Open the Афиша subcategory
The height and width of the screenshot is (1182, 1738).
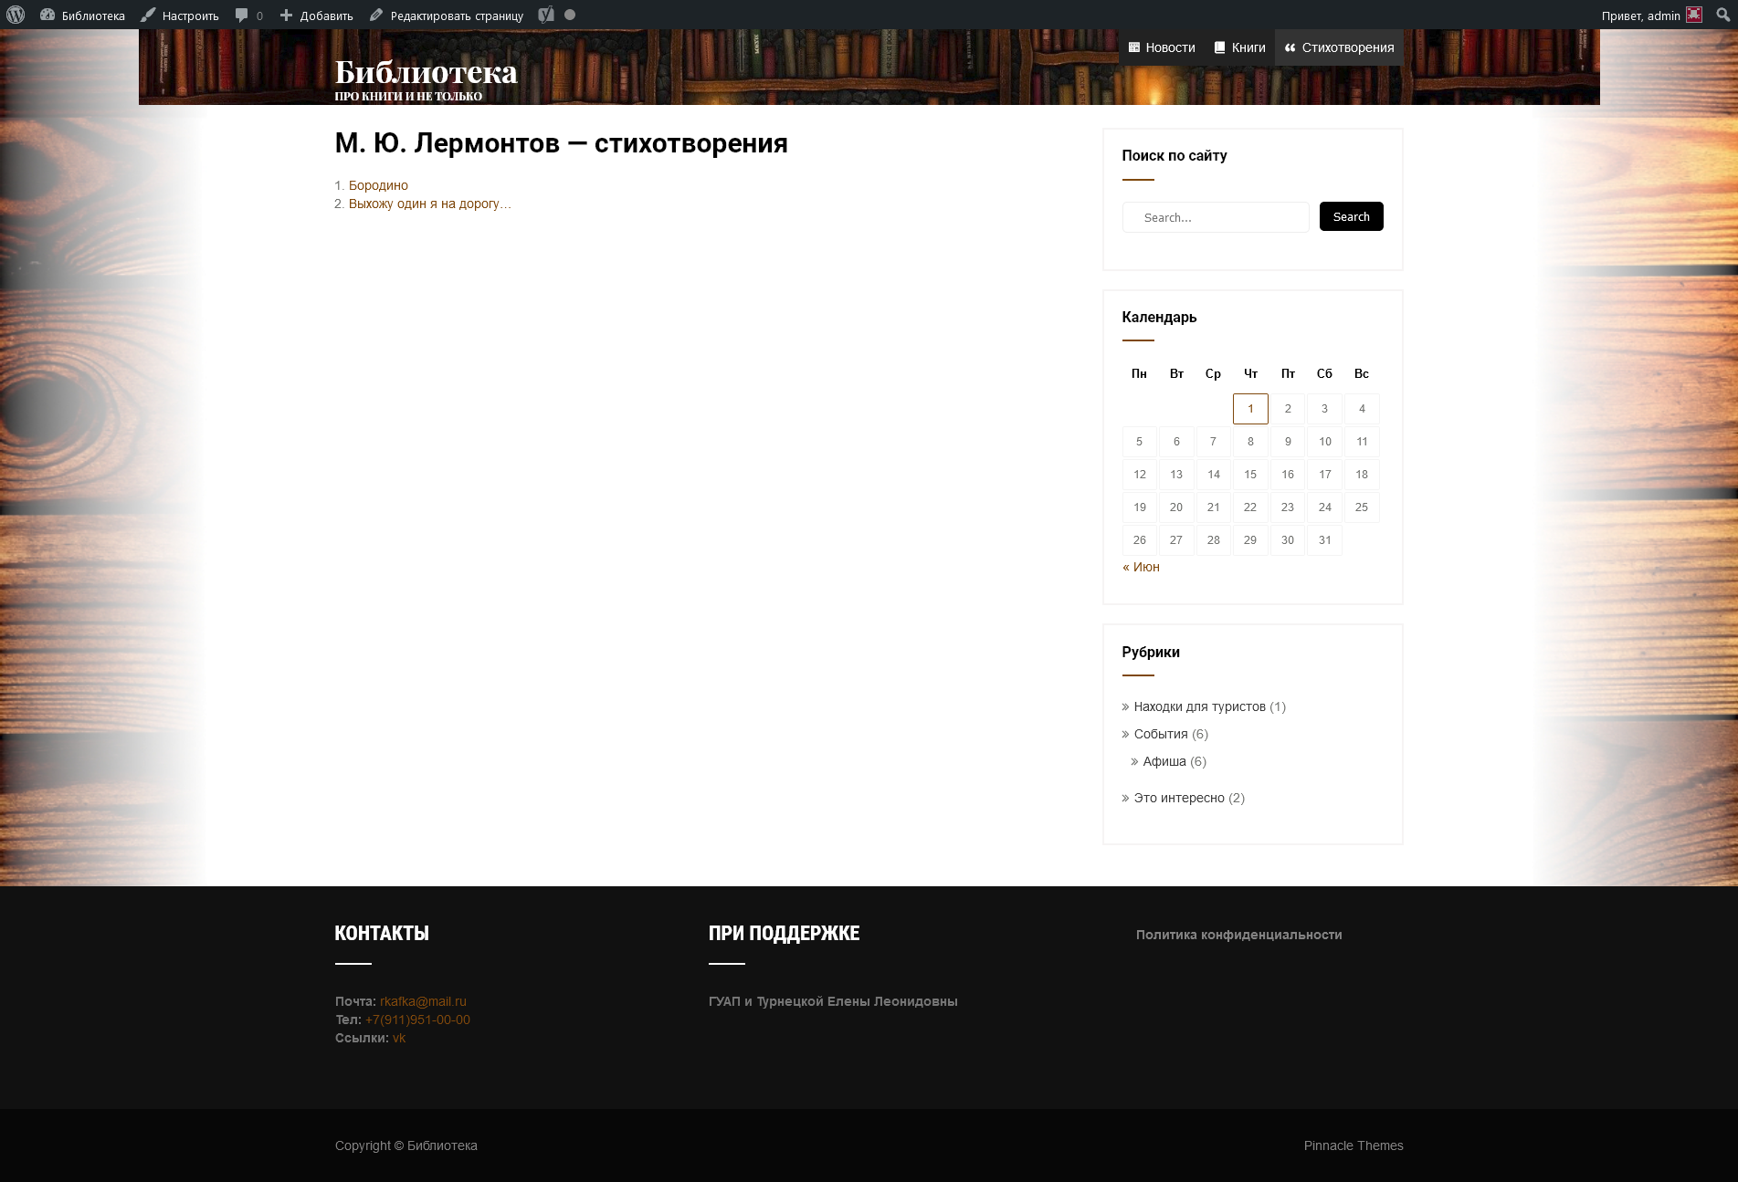pyautogui.click(x=1164, y=761)
